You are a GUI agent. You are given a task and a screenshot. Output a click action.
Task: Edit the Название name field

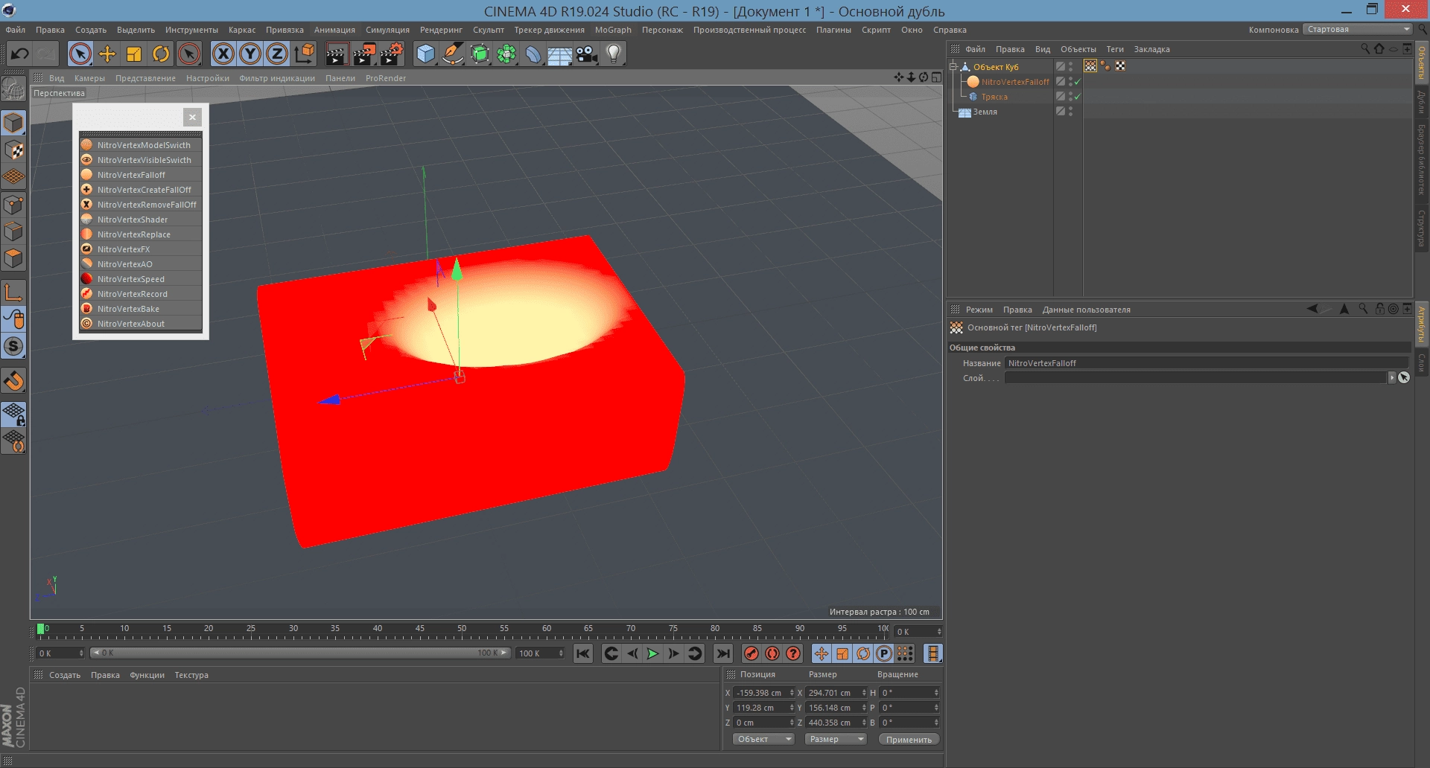(x=1207, y=363)
